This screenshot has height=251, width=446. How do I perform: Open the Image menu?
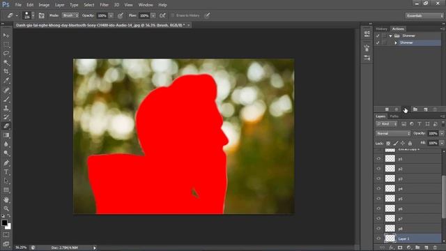44,5
